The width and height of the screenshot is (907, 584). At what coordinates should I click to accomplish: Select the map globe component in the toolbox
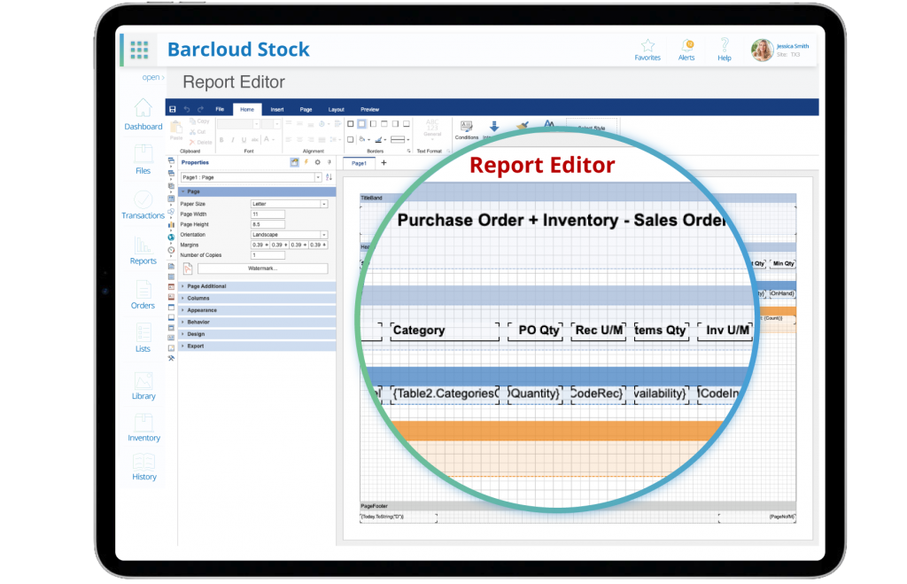[x=171, y=237]
